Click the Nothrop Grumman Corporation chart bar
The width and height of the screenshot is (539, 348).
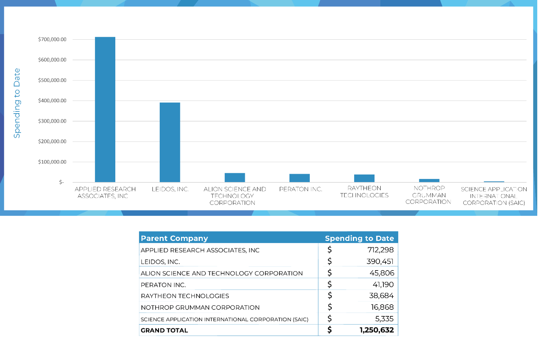[x=429, y=181]
